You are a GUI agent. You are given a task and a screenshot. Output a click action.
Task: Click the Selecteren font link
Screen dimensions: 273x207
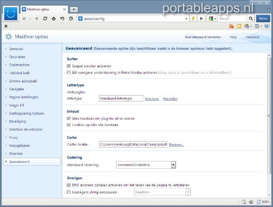tap(152, 99)
